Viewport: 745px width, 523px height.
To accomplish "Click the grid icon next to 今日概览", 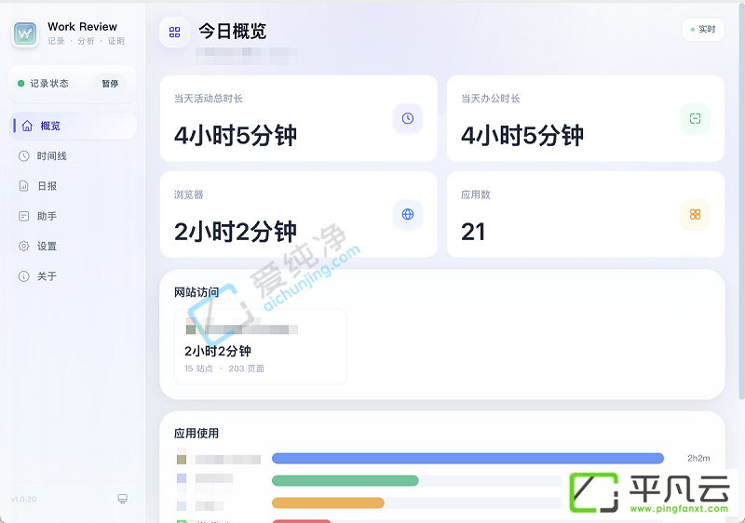I will click(174, 33).
